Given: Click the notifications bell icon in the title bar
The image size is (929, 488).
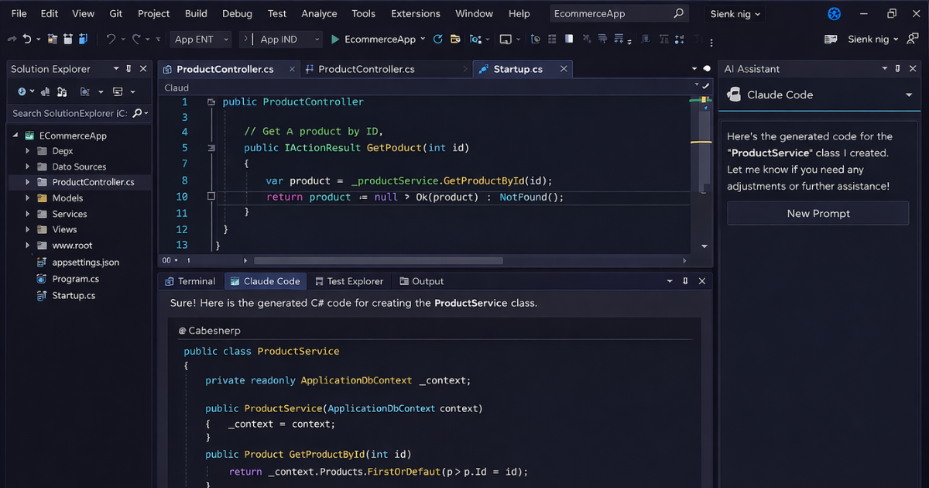Looking at the screenshot, I should pos(834,13).
